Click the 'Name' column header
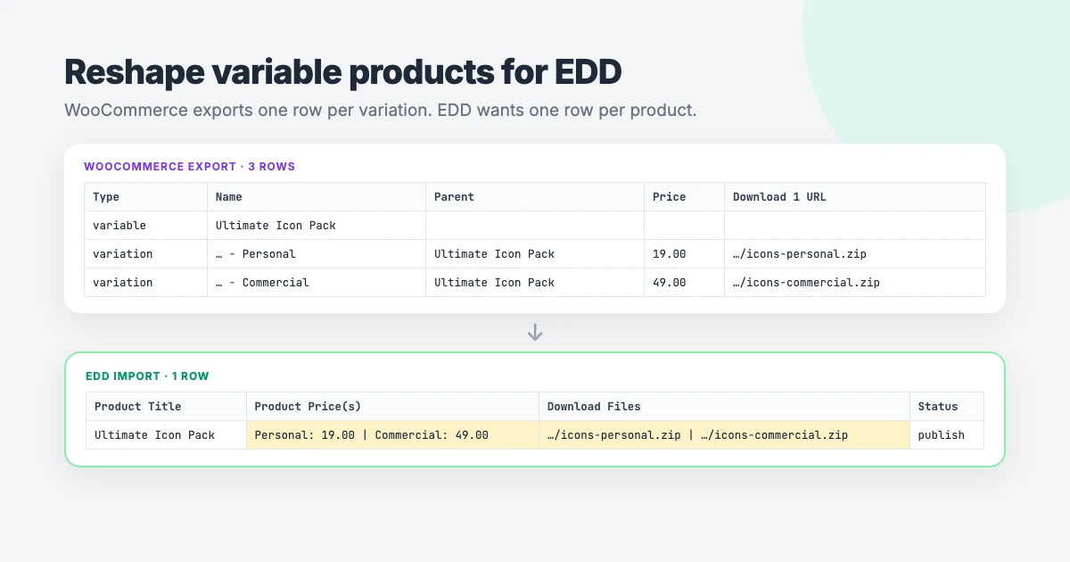Screen dimensions: 1070x562 pos(317,197)
